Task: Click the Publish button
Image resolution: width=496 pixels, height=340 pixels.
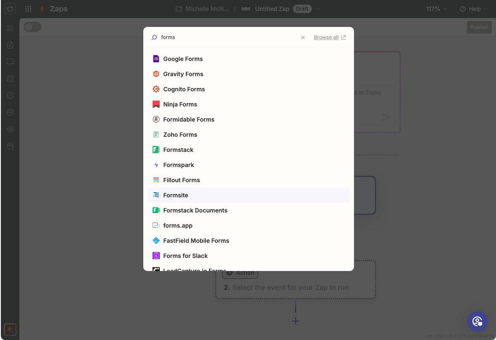Action: tap(479, 27)
